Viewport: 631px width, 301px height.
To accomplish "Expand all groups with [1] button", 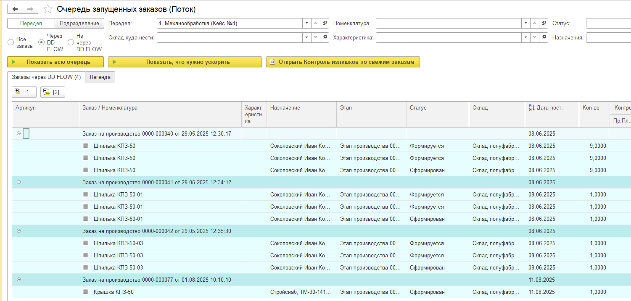I will click(x=24, y=92).
